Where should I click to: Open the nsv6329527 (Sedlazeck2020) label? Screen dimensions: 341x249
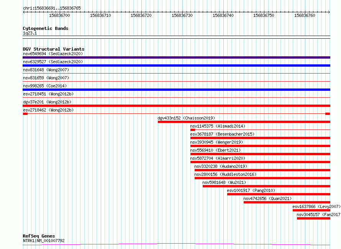point(53,62)
